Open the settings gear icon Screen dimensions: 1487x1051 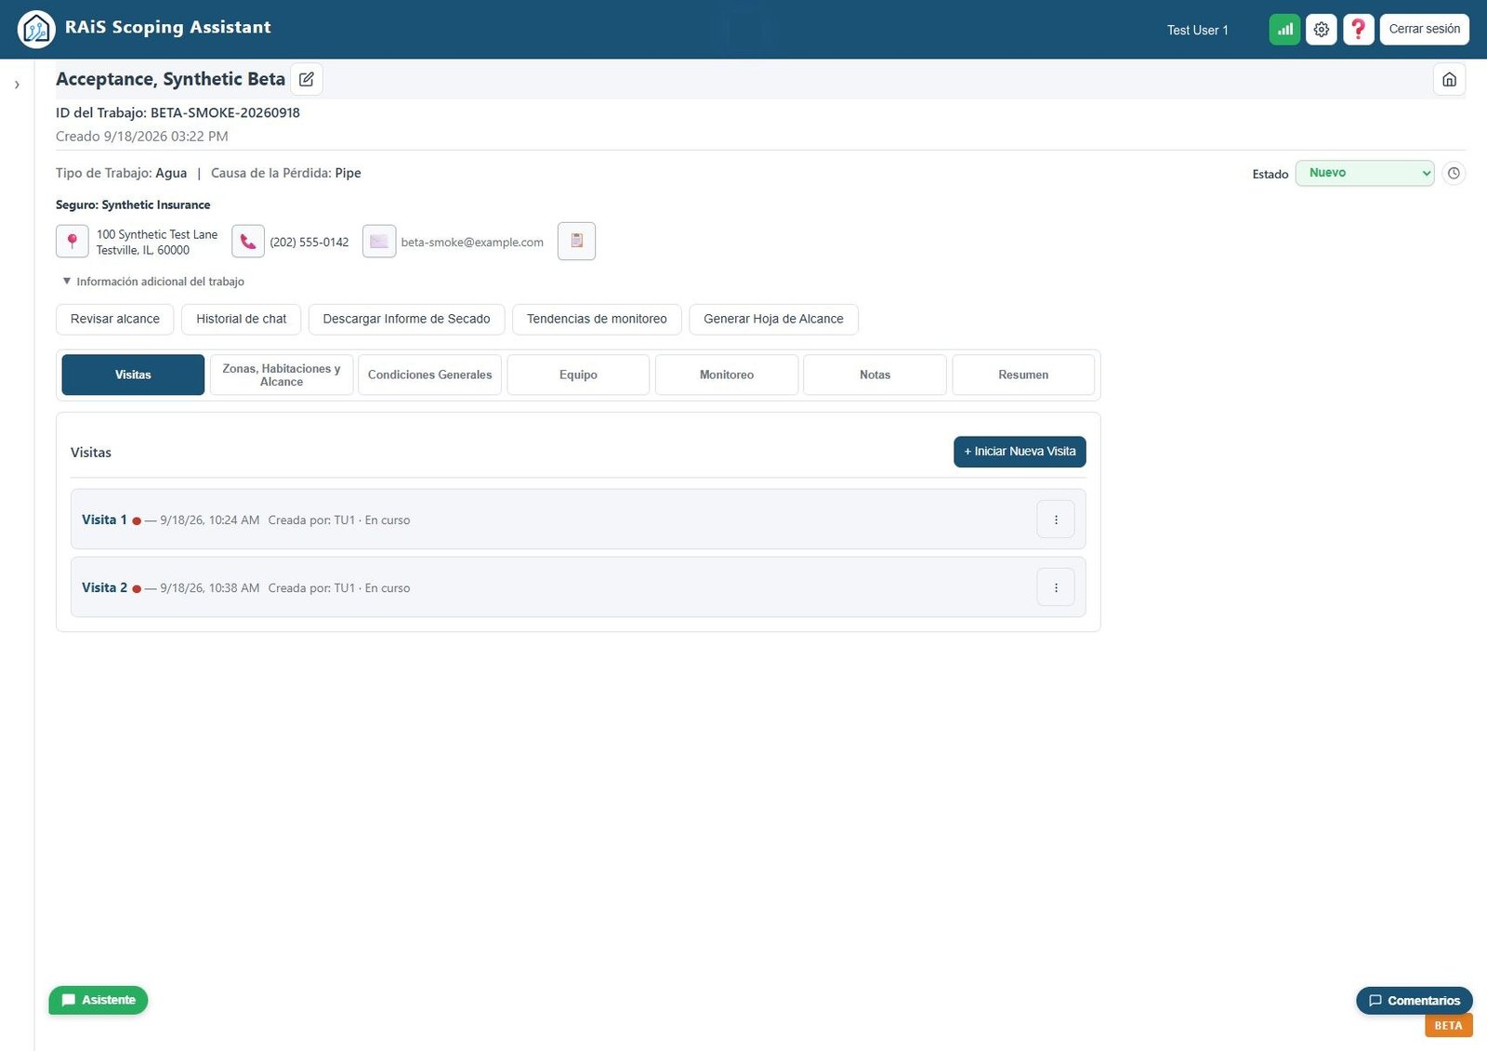(1322, 29)
